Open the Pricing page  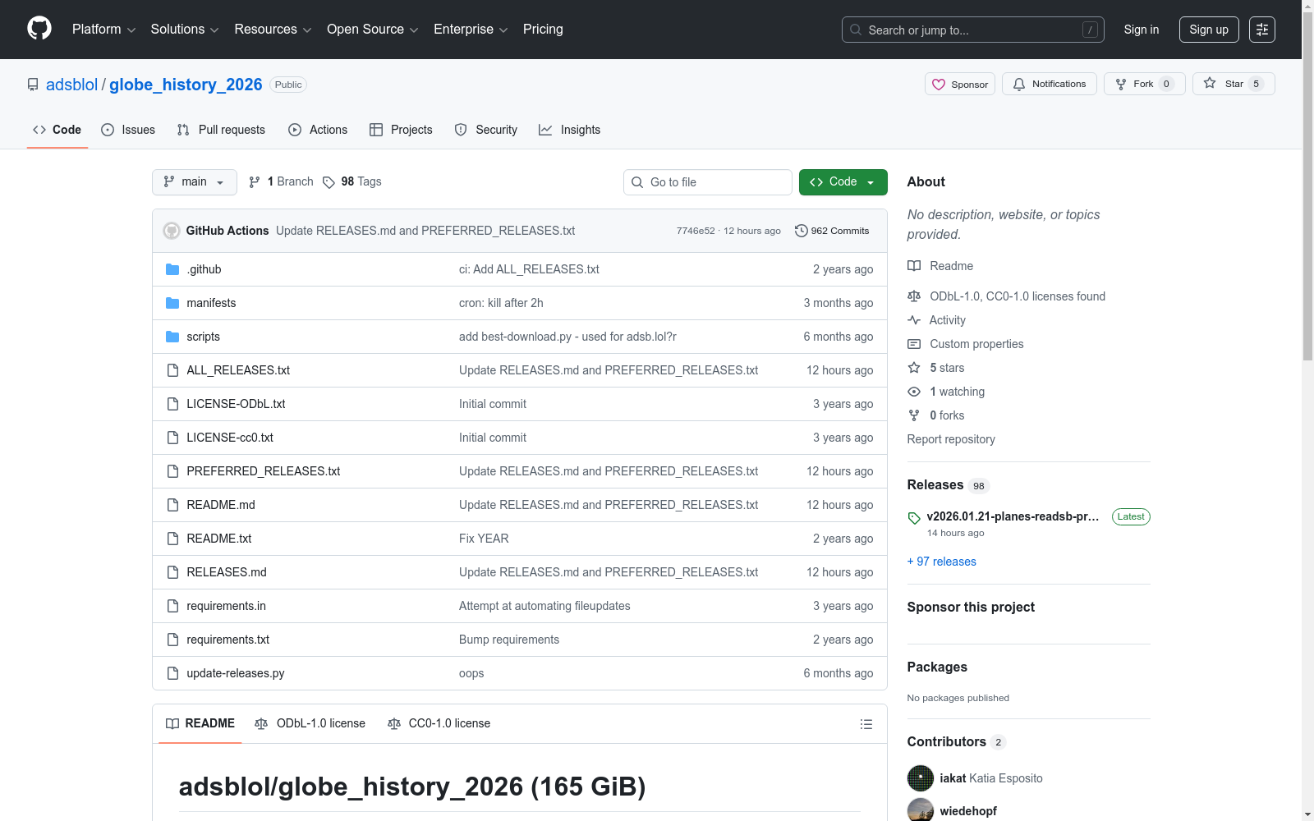[x=543, y=30]
